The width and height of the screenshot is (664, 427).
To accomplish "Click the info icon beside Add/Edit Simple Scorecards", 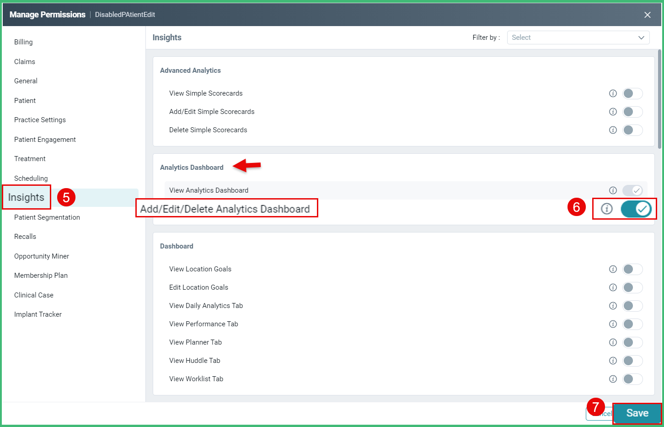I will 613,112.
